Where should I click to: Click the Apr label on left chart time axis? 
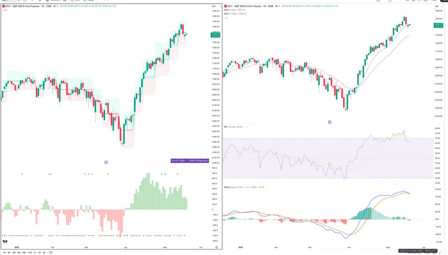coord(126,247)
